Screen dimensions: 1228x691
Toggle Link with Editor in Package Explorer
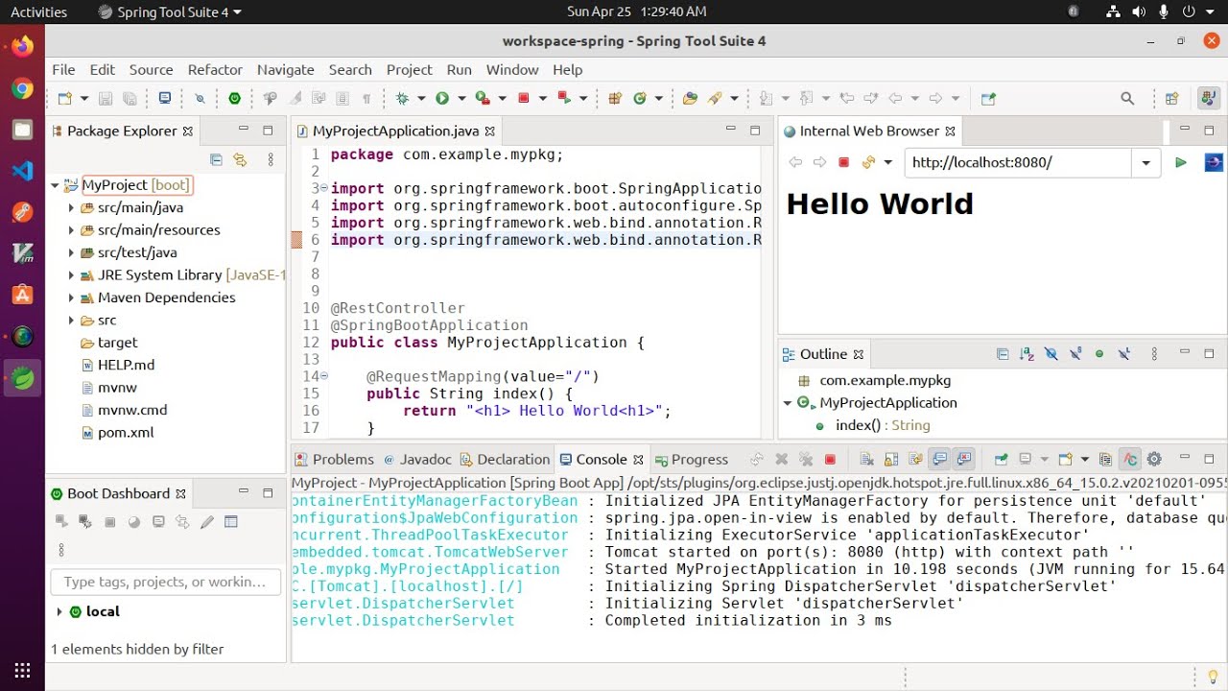pos(240,160)
